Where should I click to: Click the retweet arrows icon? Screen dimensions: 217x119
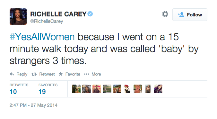click(34, 74)
